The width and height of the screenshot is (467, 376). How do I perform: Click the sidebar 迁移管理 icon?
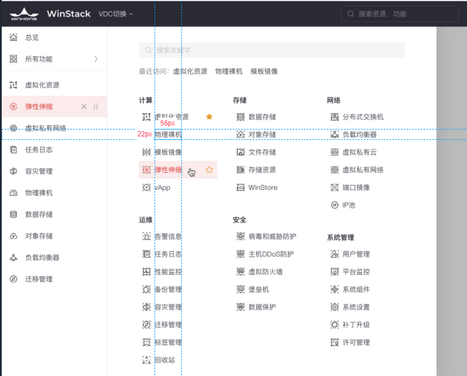(14, 279)
